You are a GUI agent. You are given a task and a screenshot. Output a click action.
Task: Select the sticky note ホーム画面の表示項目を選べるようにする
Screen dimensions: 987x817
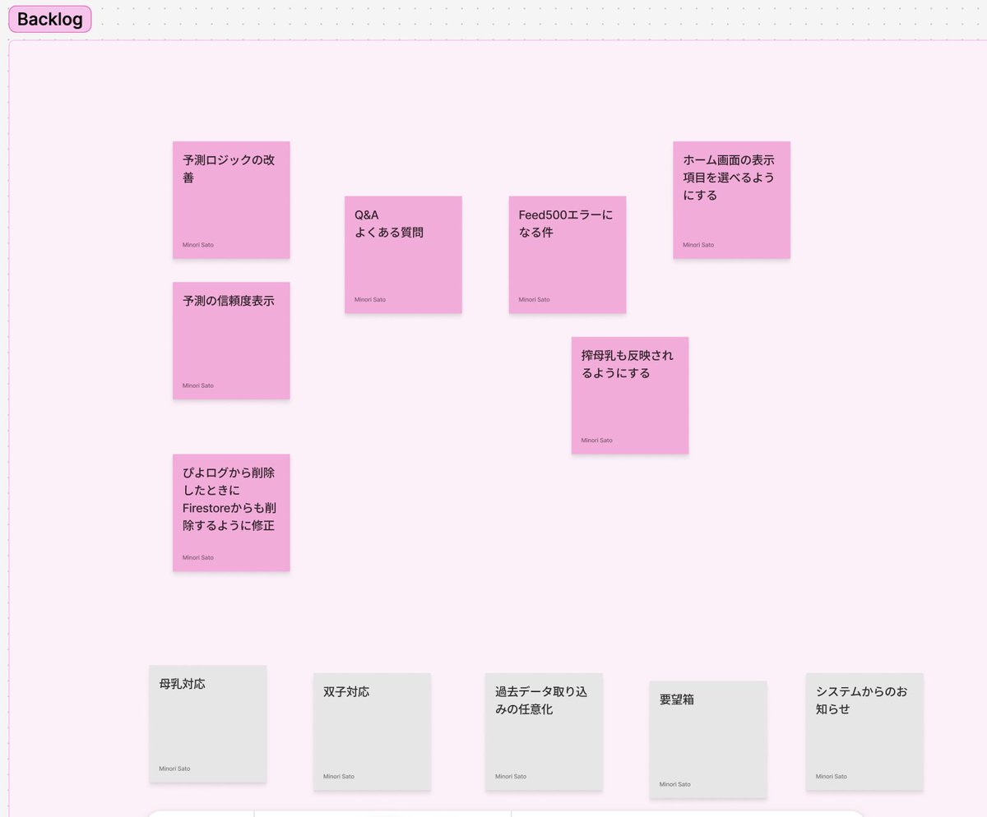point(732,200)
